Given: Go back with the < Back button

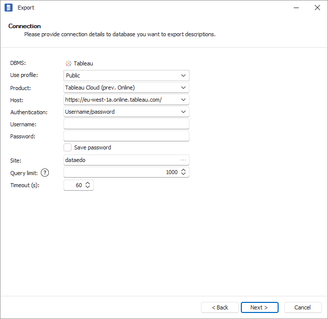Looking at the screenshot, I should [x=220, y=307].
